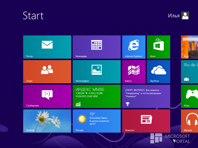Open the Новости news tile

pos(146,121)
